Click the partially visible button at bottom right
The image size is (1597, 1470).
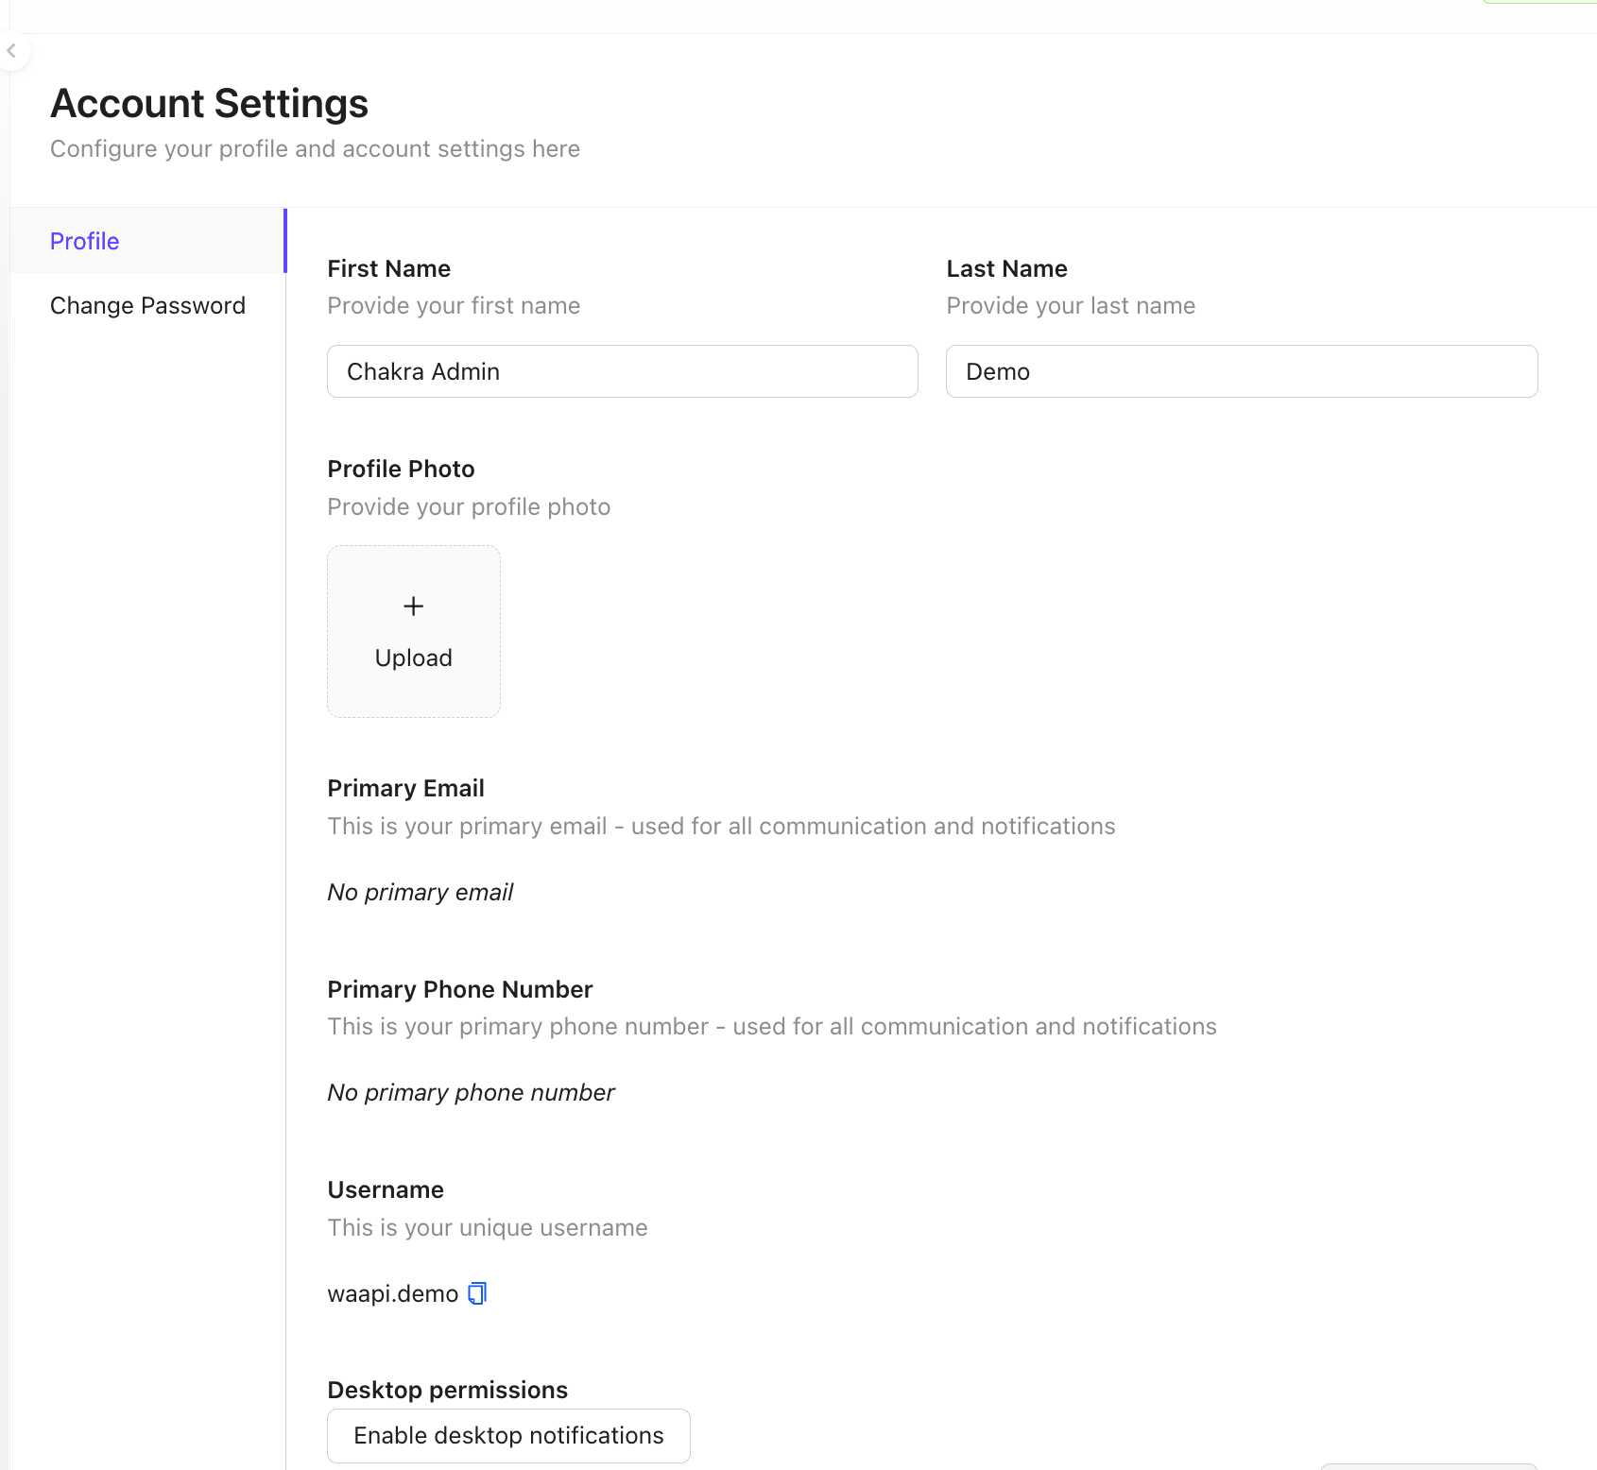[1428, 1466]
